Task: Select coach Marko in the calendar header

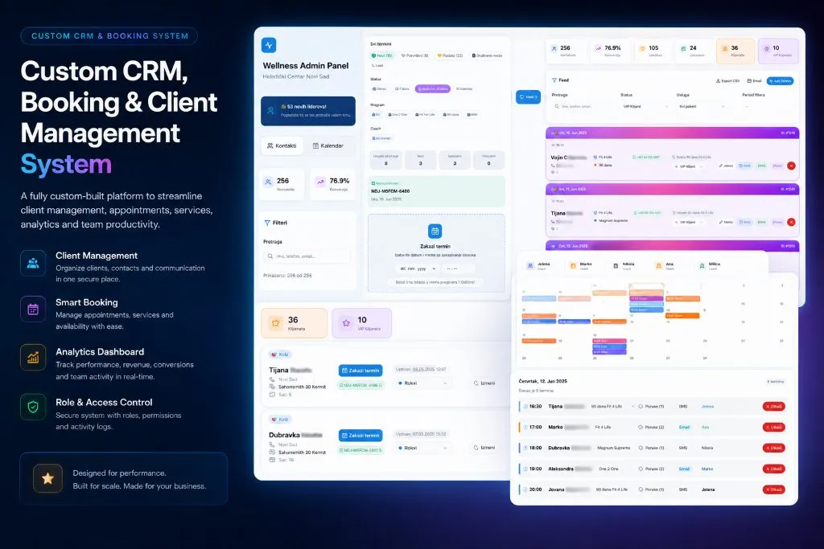Action: [581, 266]
